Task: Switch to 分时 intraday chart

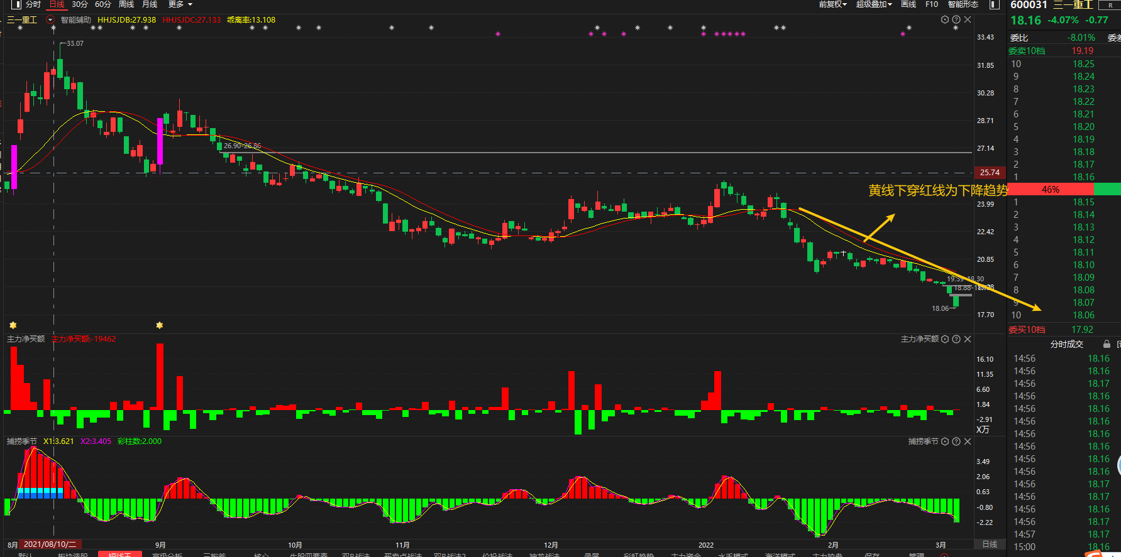Action: point(33,4)
